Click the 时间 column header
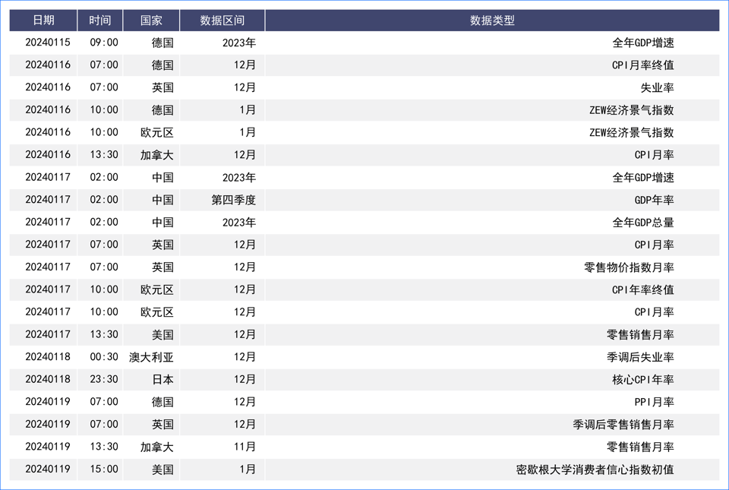The height and width of the screenshot is (490, 729). tap(99, 21)
